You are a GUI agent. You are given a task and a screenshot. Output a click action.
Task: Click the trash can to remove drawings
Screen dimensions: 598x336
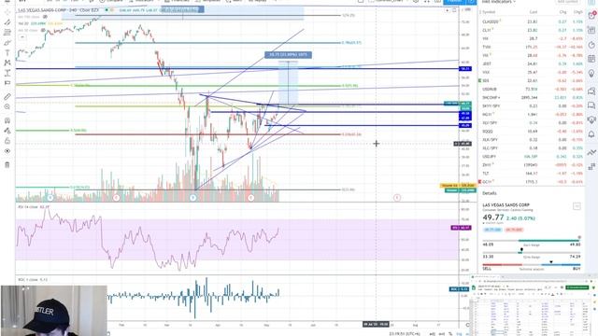point(7,165)
